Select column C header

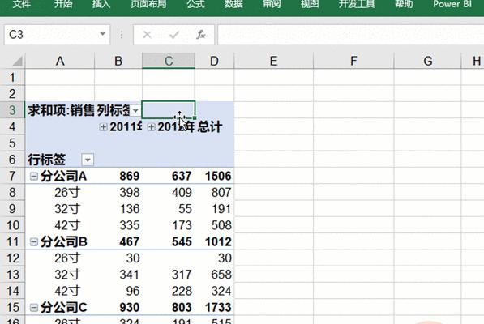(x=169, y=61)
